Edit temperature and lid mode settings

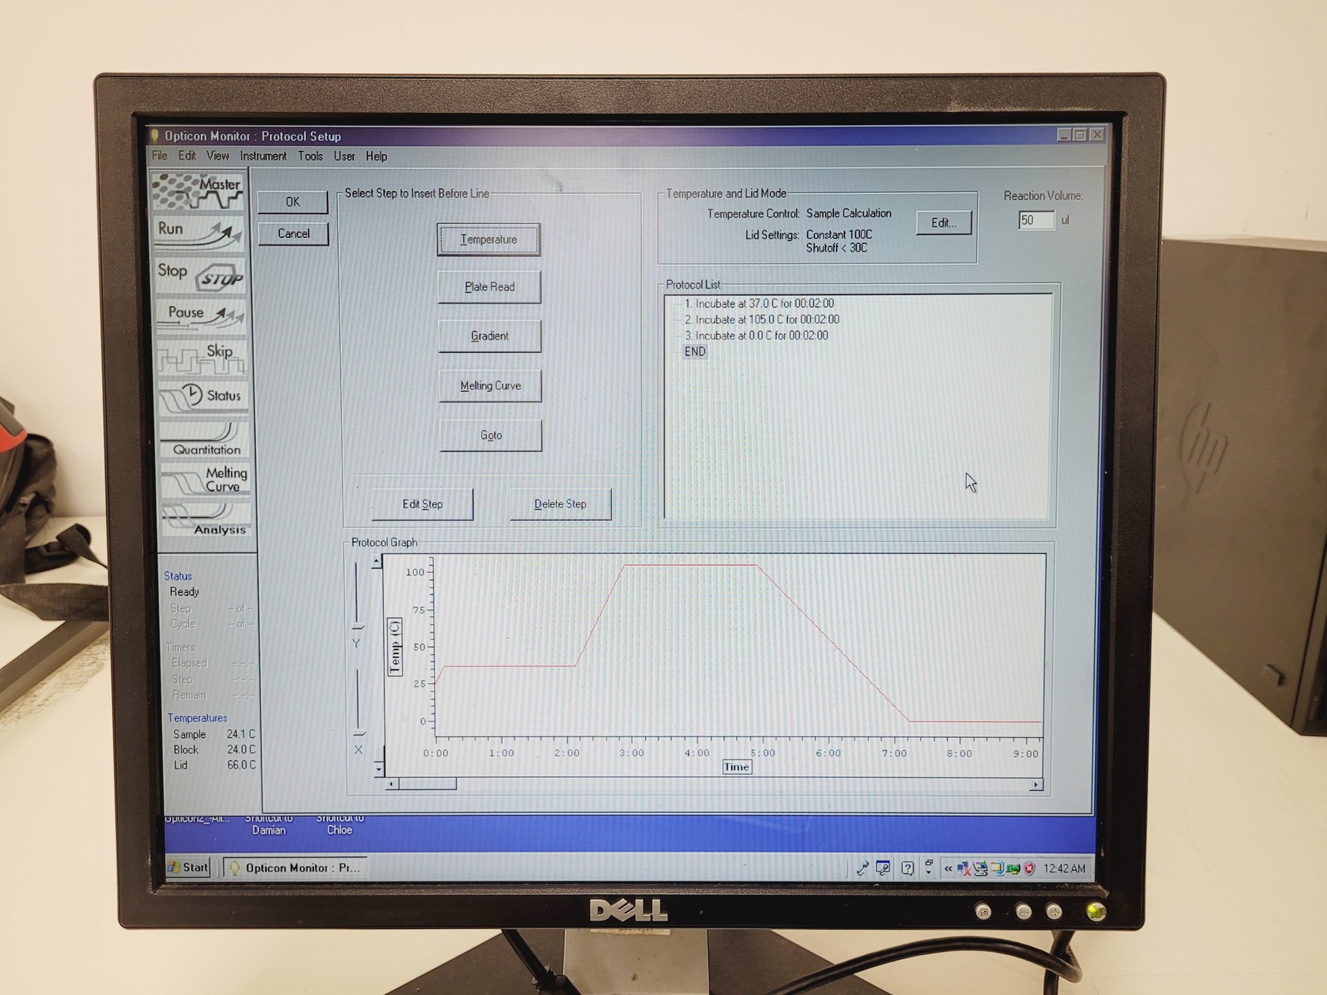944,223
